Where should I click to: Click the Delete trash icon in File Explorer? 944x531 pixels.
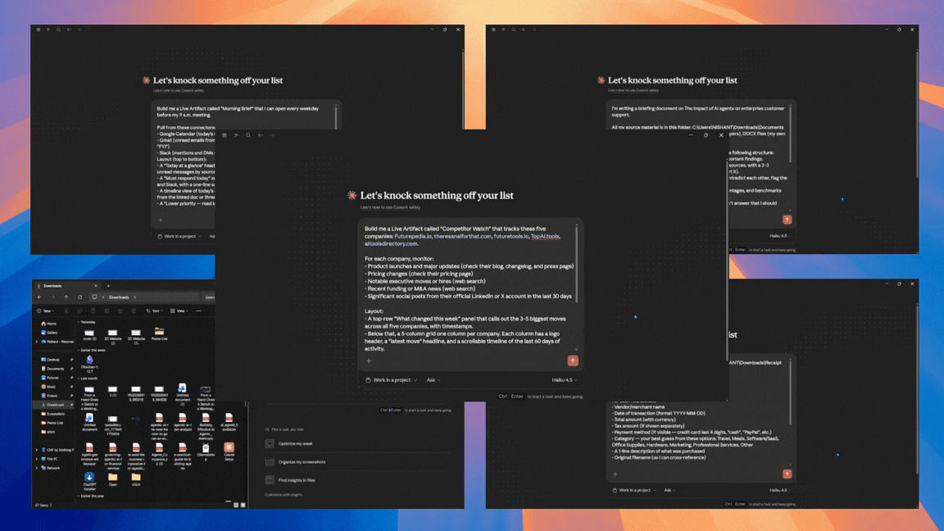click(134, 311)
